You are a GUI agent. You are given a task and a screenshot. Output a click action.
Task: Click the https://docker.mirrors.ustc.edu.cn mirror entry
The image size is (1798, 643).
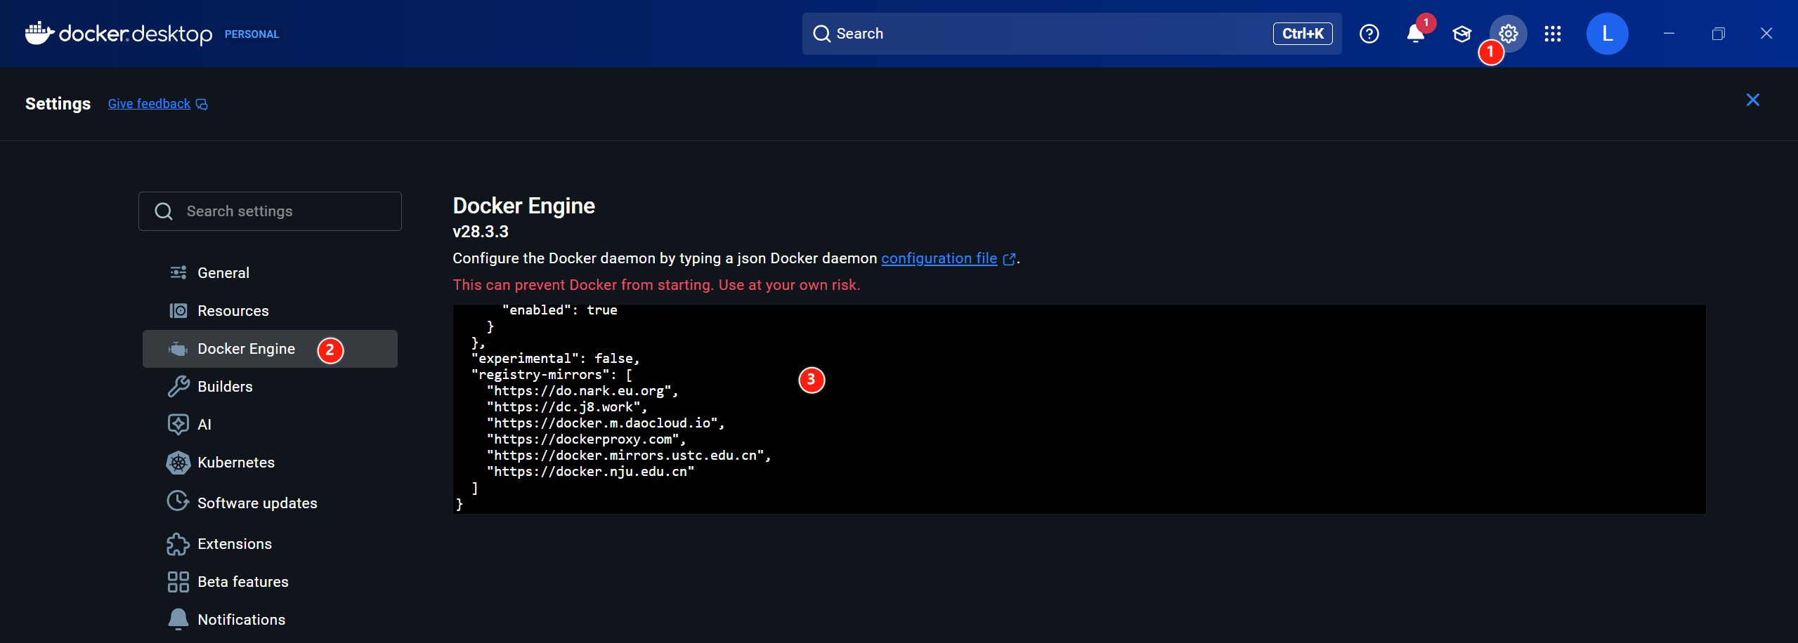(629, 456)
